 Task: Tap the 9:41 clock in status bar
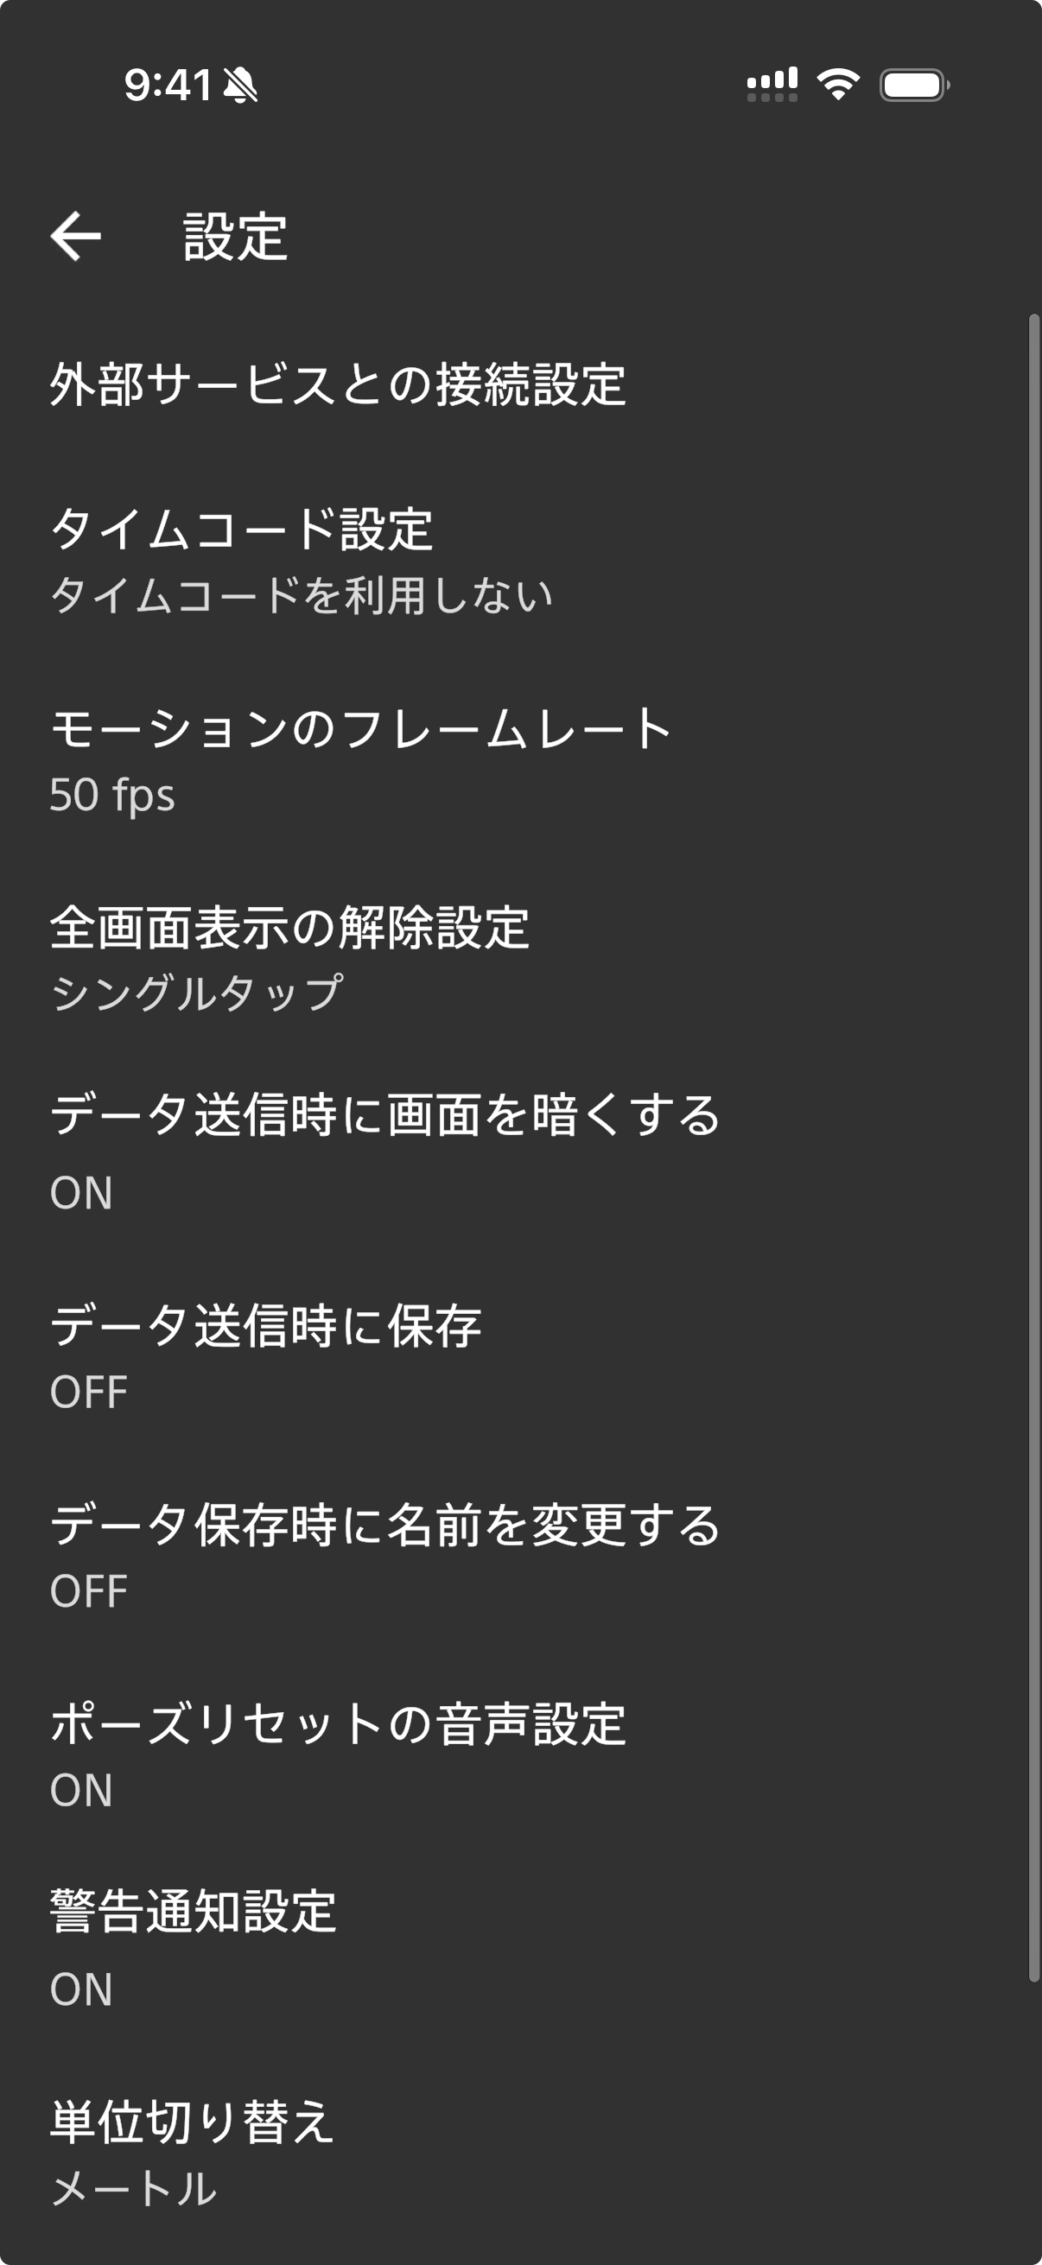click(168, 86)
